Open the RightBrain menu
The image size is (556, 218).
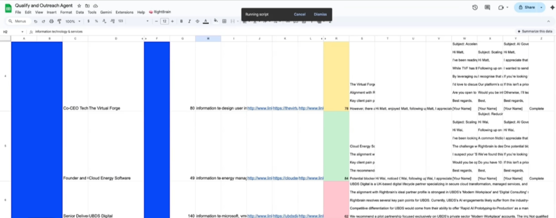159,12
